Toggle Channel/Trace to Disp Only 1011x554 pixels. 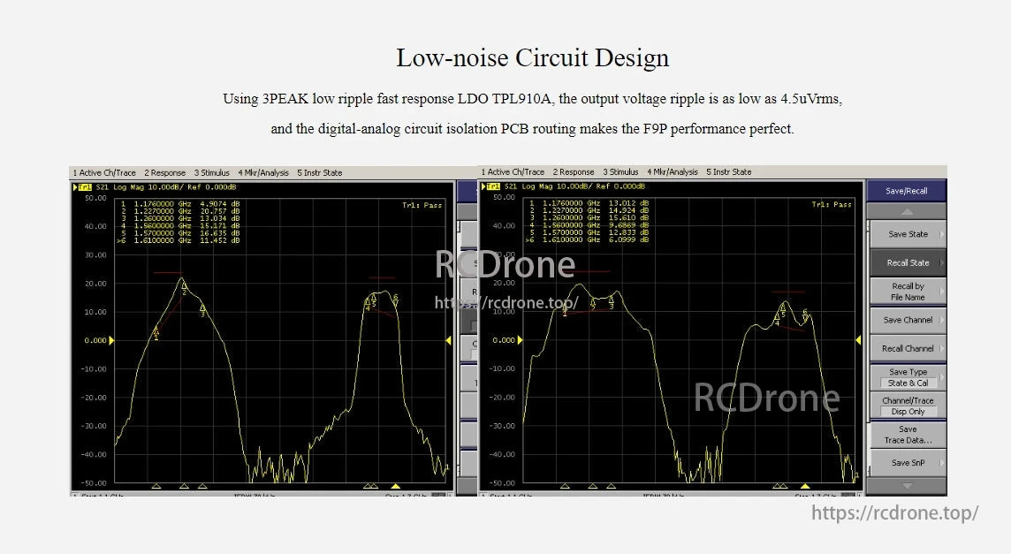(908, 404)
